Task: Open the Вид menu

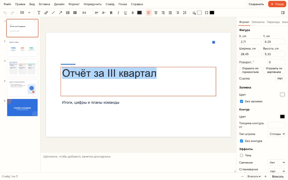Action: (32, 4)
